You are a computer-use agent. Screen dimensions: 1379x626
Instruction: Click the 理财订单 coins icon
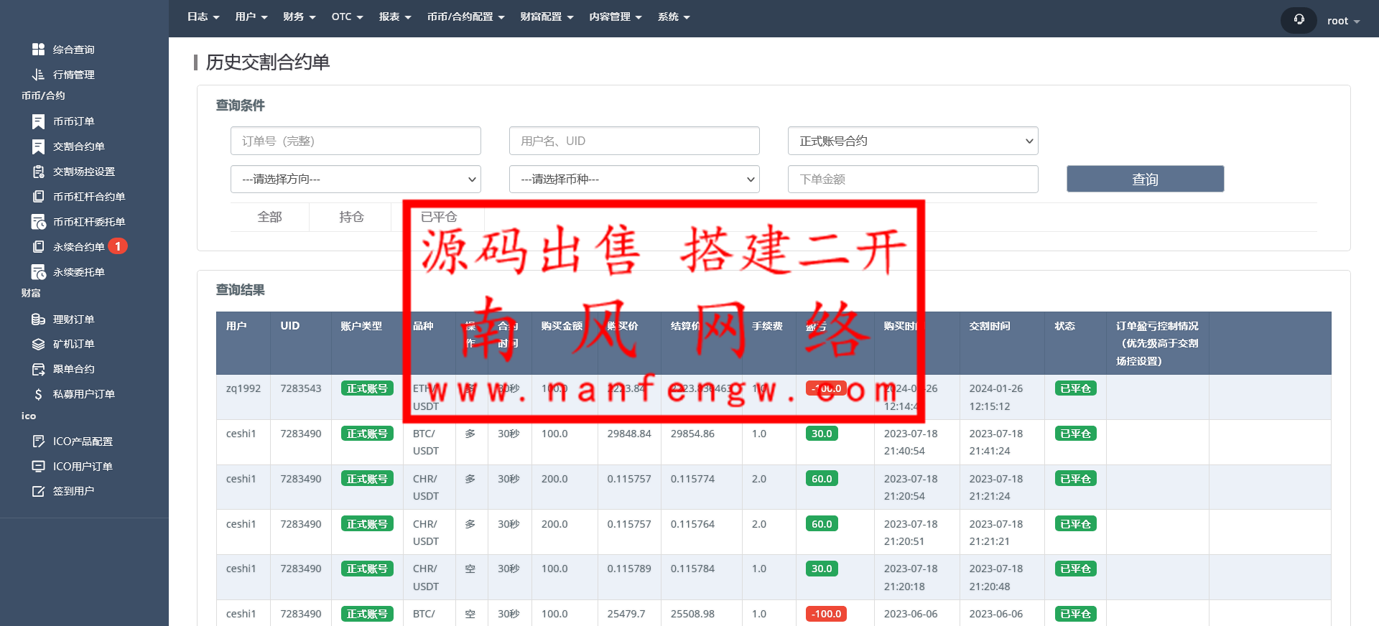tap(38, 319)
